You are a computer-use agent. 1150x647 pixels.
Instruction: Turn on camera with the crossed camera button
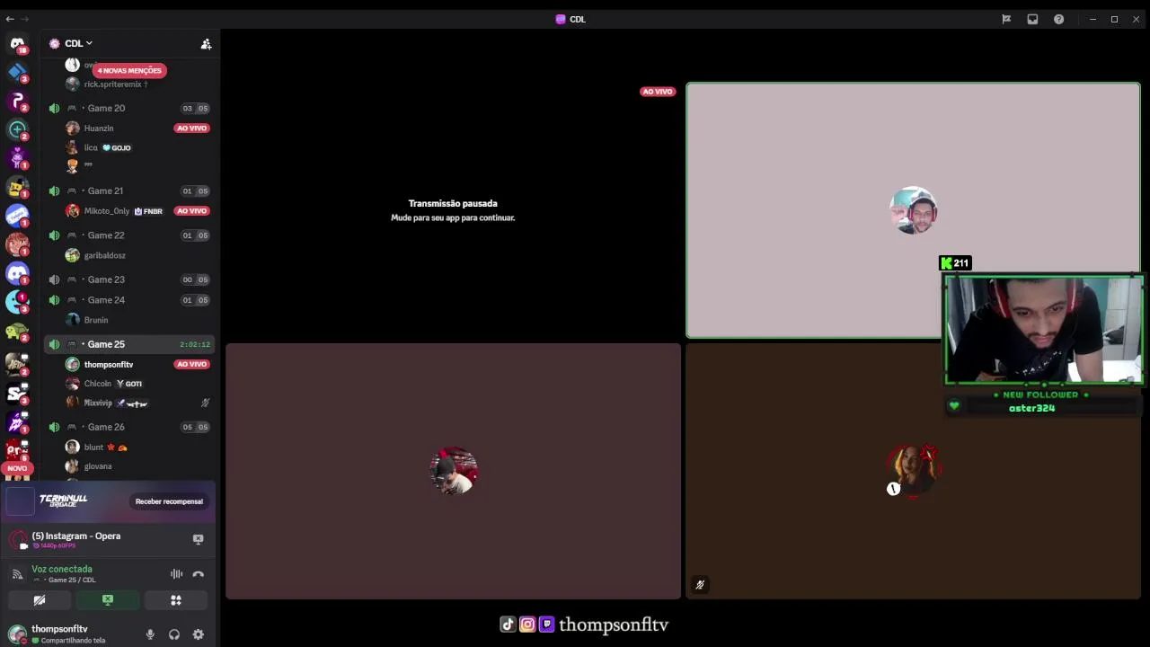pyautogui.click(x=40, y=600)
